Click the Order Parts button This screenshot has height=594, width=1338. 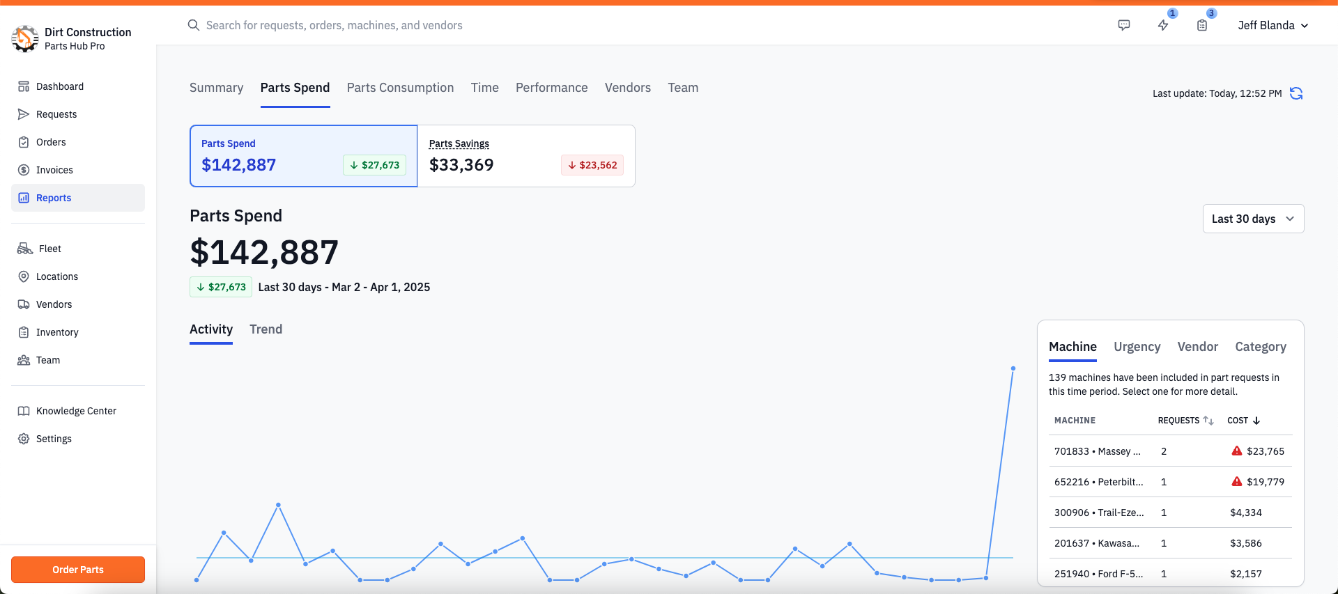[x=78, y=570]
